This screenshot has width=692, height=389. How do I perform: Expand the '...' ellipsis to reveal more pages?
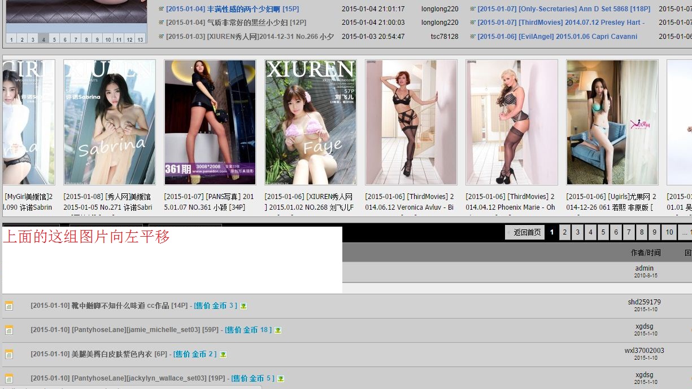pos(684,232)
